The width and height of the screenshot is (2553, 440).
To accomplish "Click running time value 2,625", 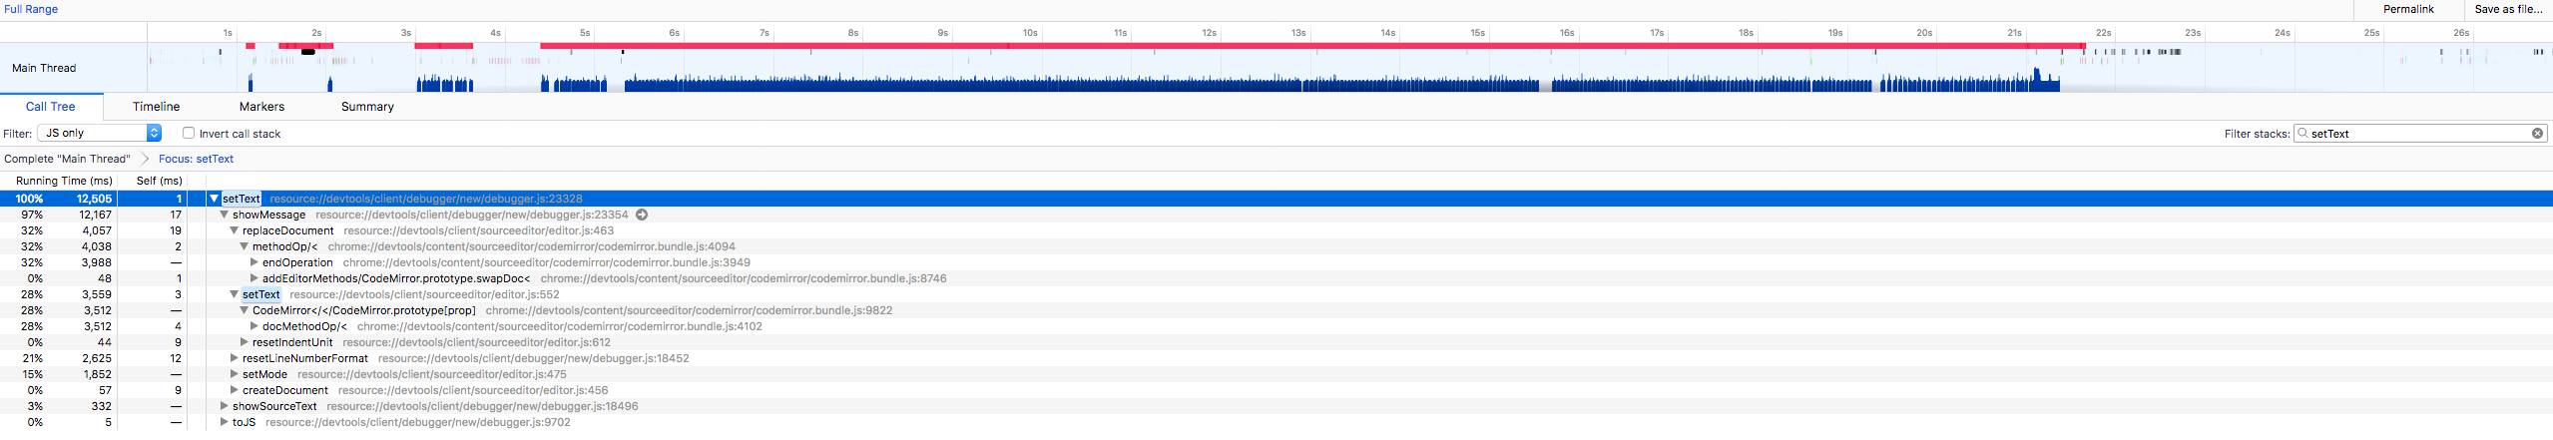I will click(97, 358).
